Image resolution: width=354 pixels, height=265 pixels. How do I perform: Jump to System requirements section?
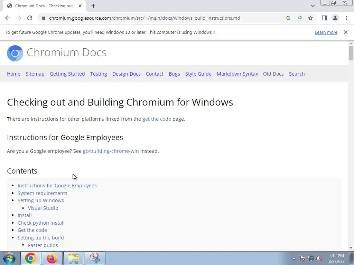pyautogui.click(x=43, y=193)
